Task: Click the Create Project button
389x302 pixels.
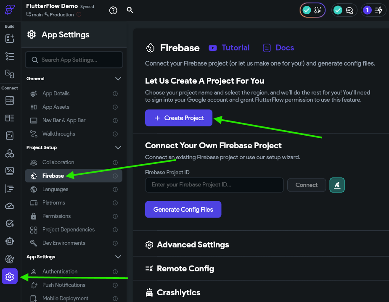Action: [179, 118]
